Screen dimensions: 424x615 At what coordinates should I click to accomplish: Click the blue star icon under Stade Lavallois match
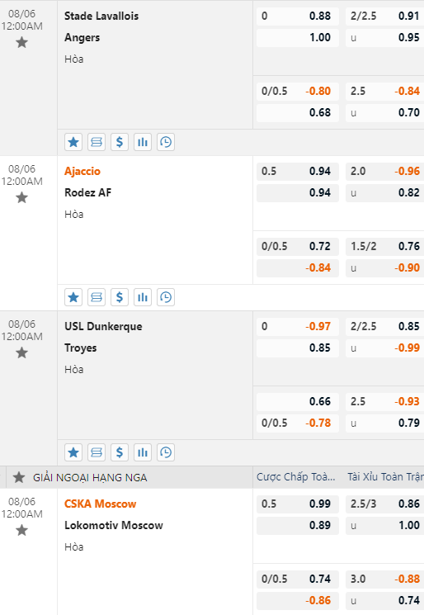pos(73,142)
